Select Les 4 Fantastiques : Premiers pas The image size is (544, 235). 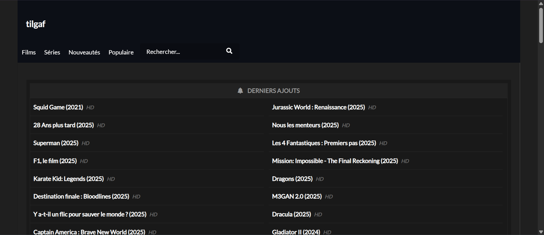324,143
